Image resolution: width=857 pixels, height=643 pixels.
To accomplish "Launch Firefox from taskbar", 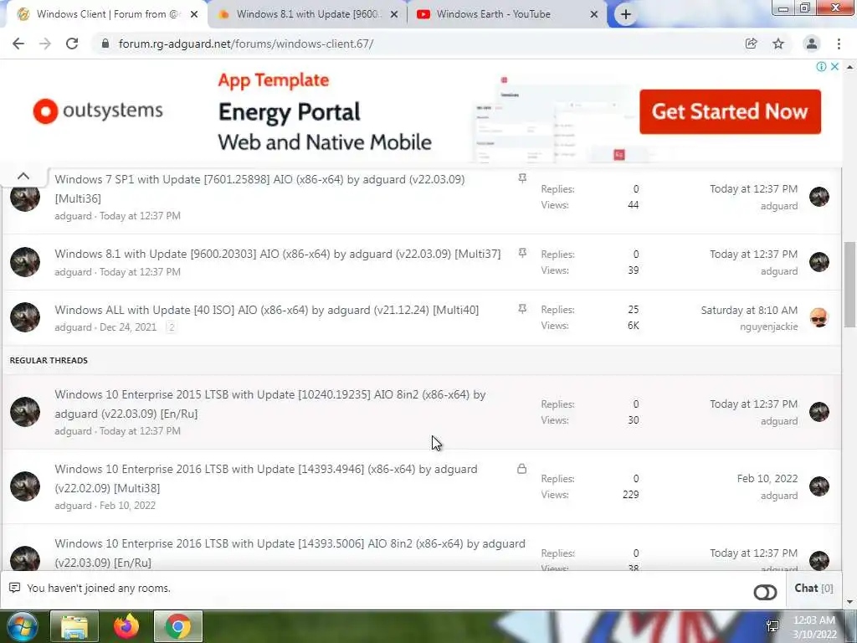I will click(x=126, y=626).
